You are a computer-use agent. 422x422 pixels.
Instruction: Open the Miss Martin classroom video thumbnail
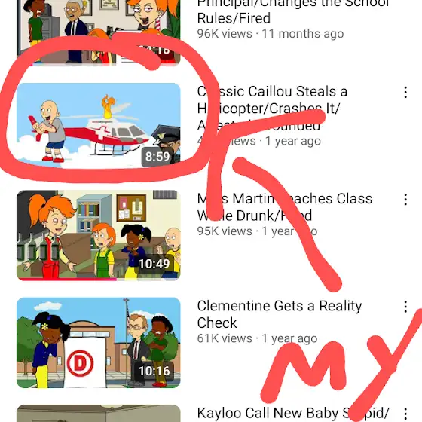(99, 235)
